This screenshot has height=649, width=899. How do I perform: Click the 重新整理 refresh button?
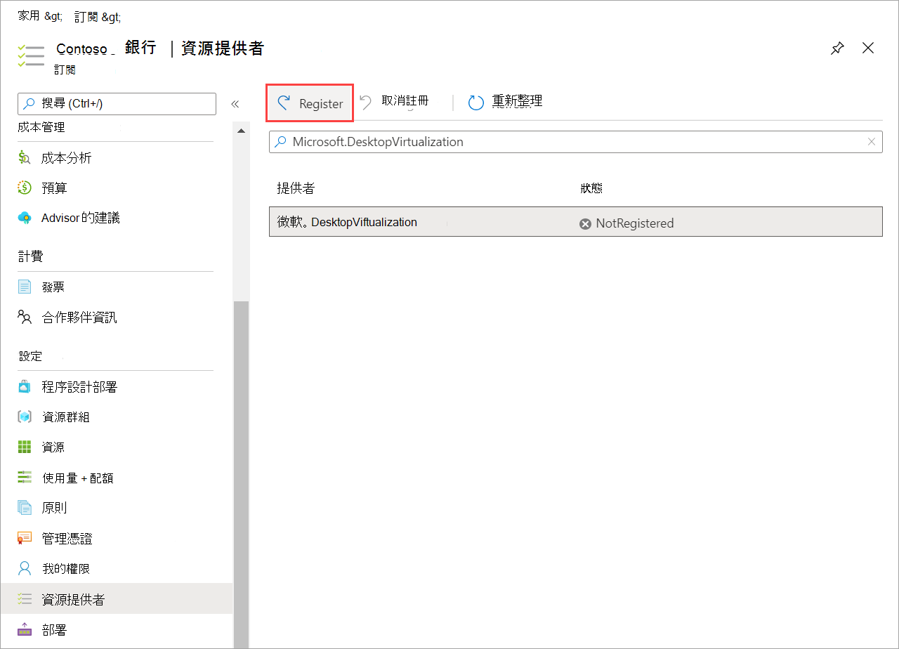click(506, 102)
